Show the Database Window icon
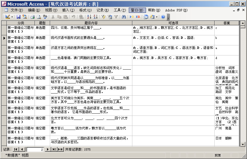 click(x=146, y=17)
